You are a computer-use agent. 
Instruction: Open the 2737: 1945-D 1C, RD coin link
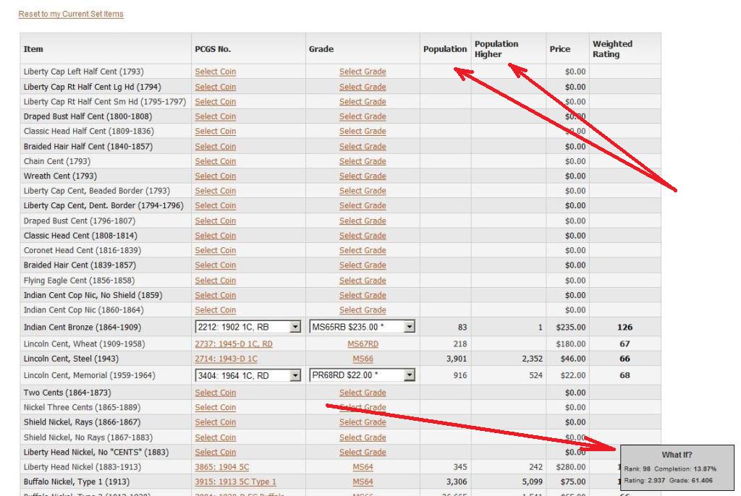click(234, 344)
